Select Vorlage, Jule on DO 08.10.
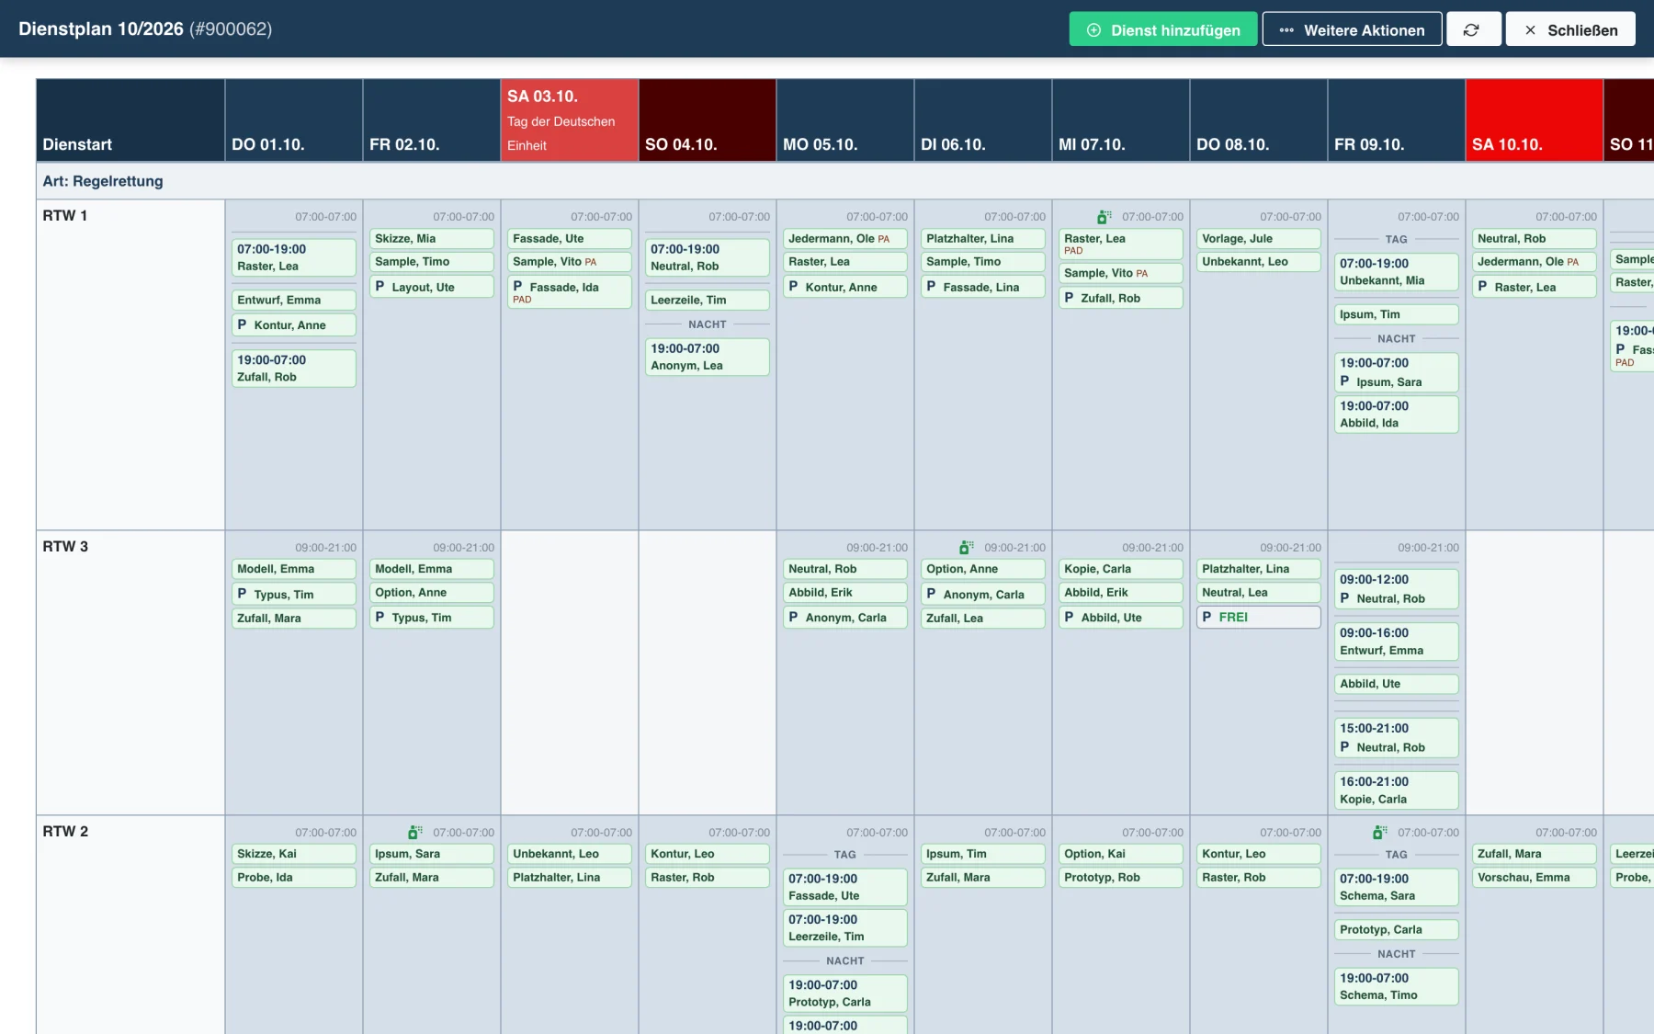 (x=1258, y=238)
